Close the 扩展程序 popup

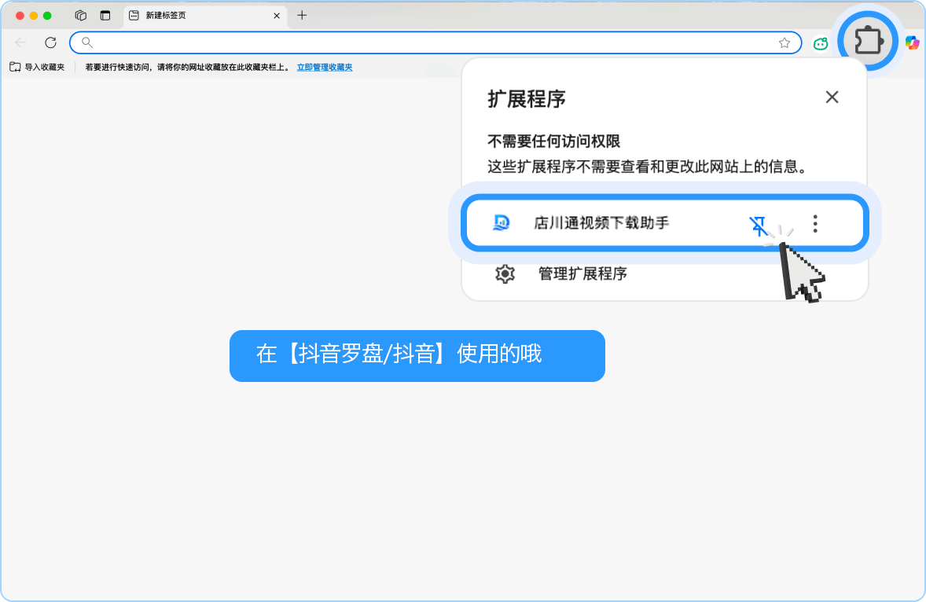pos(832,97)
